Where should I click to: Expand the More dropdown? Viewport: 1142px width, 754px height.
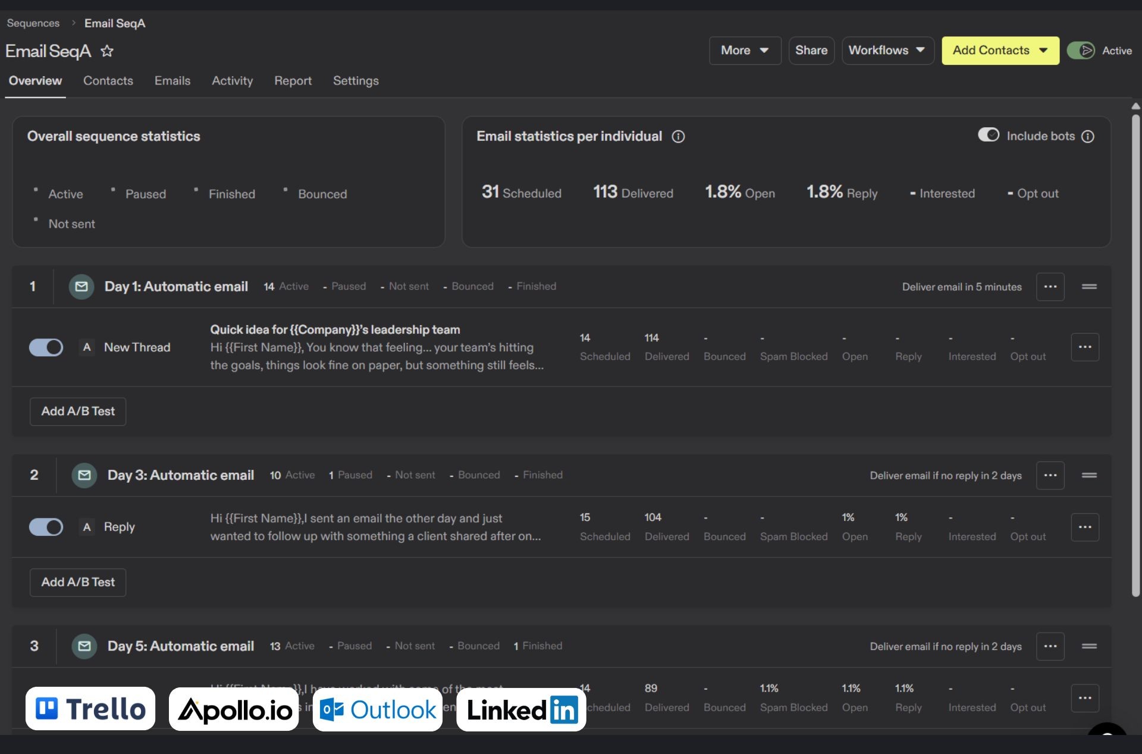coord(745,51)
